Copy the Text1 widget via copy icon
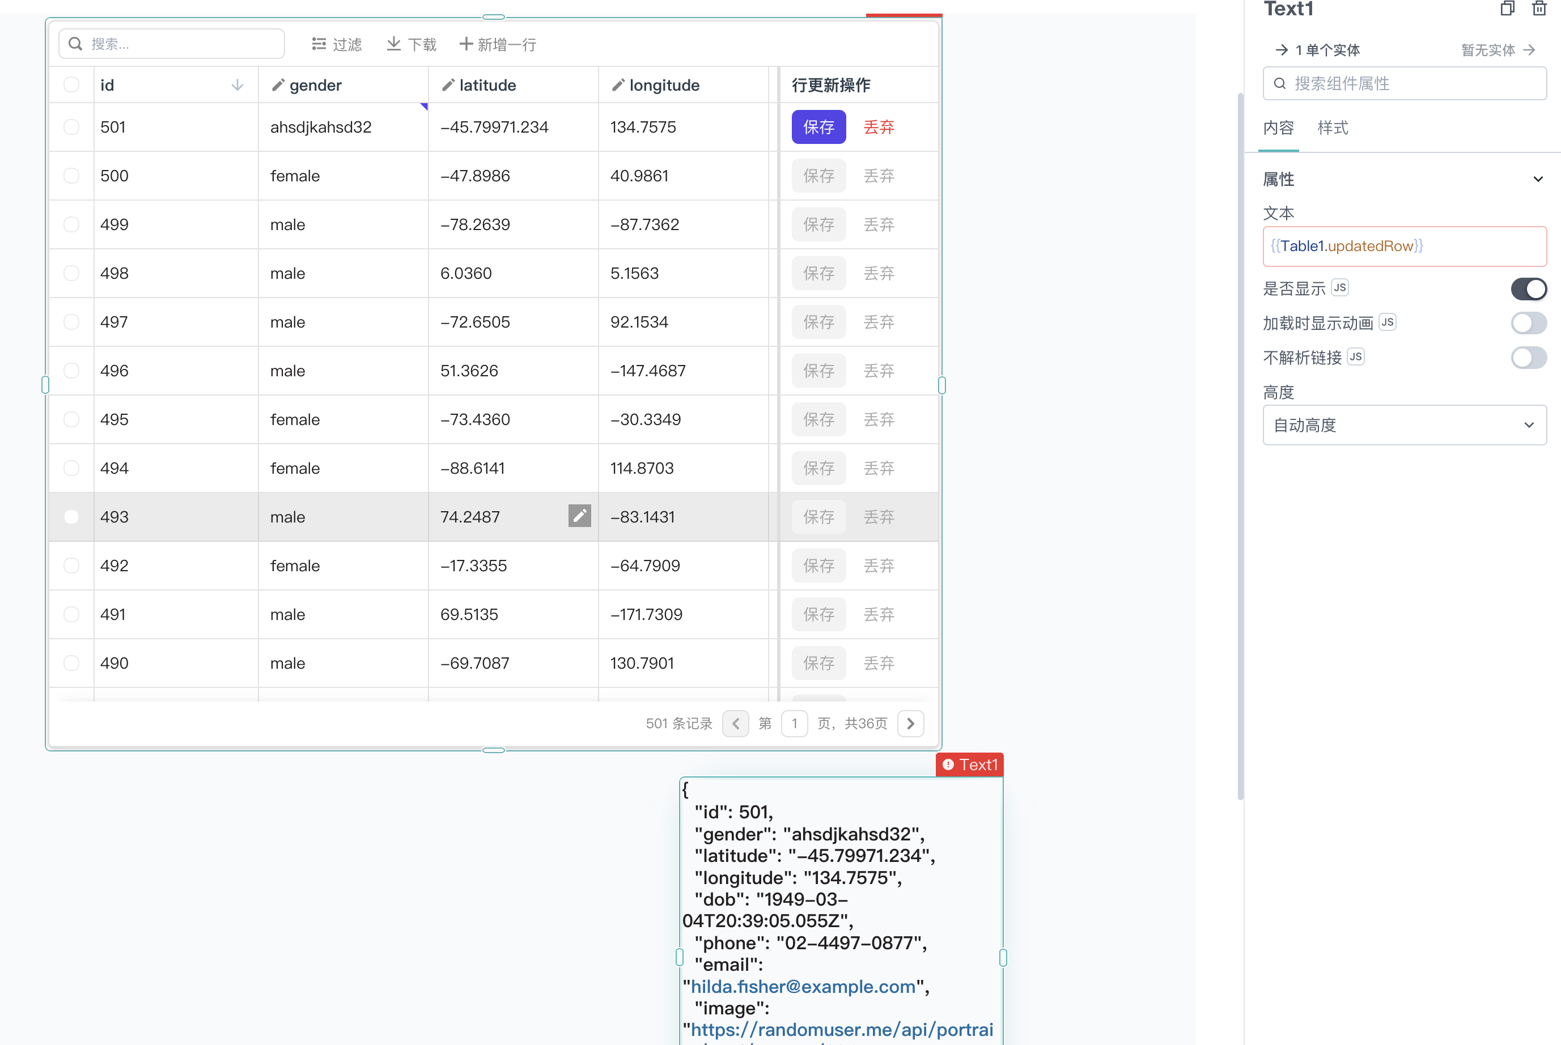1561x1045 pixels. [x=1507, y=9]
